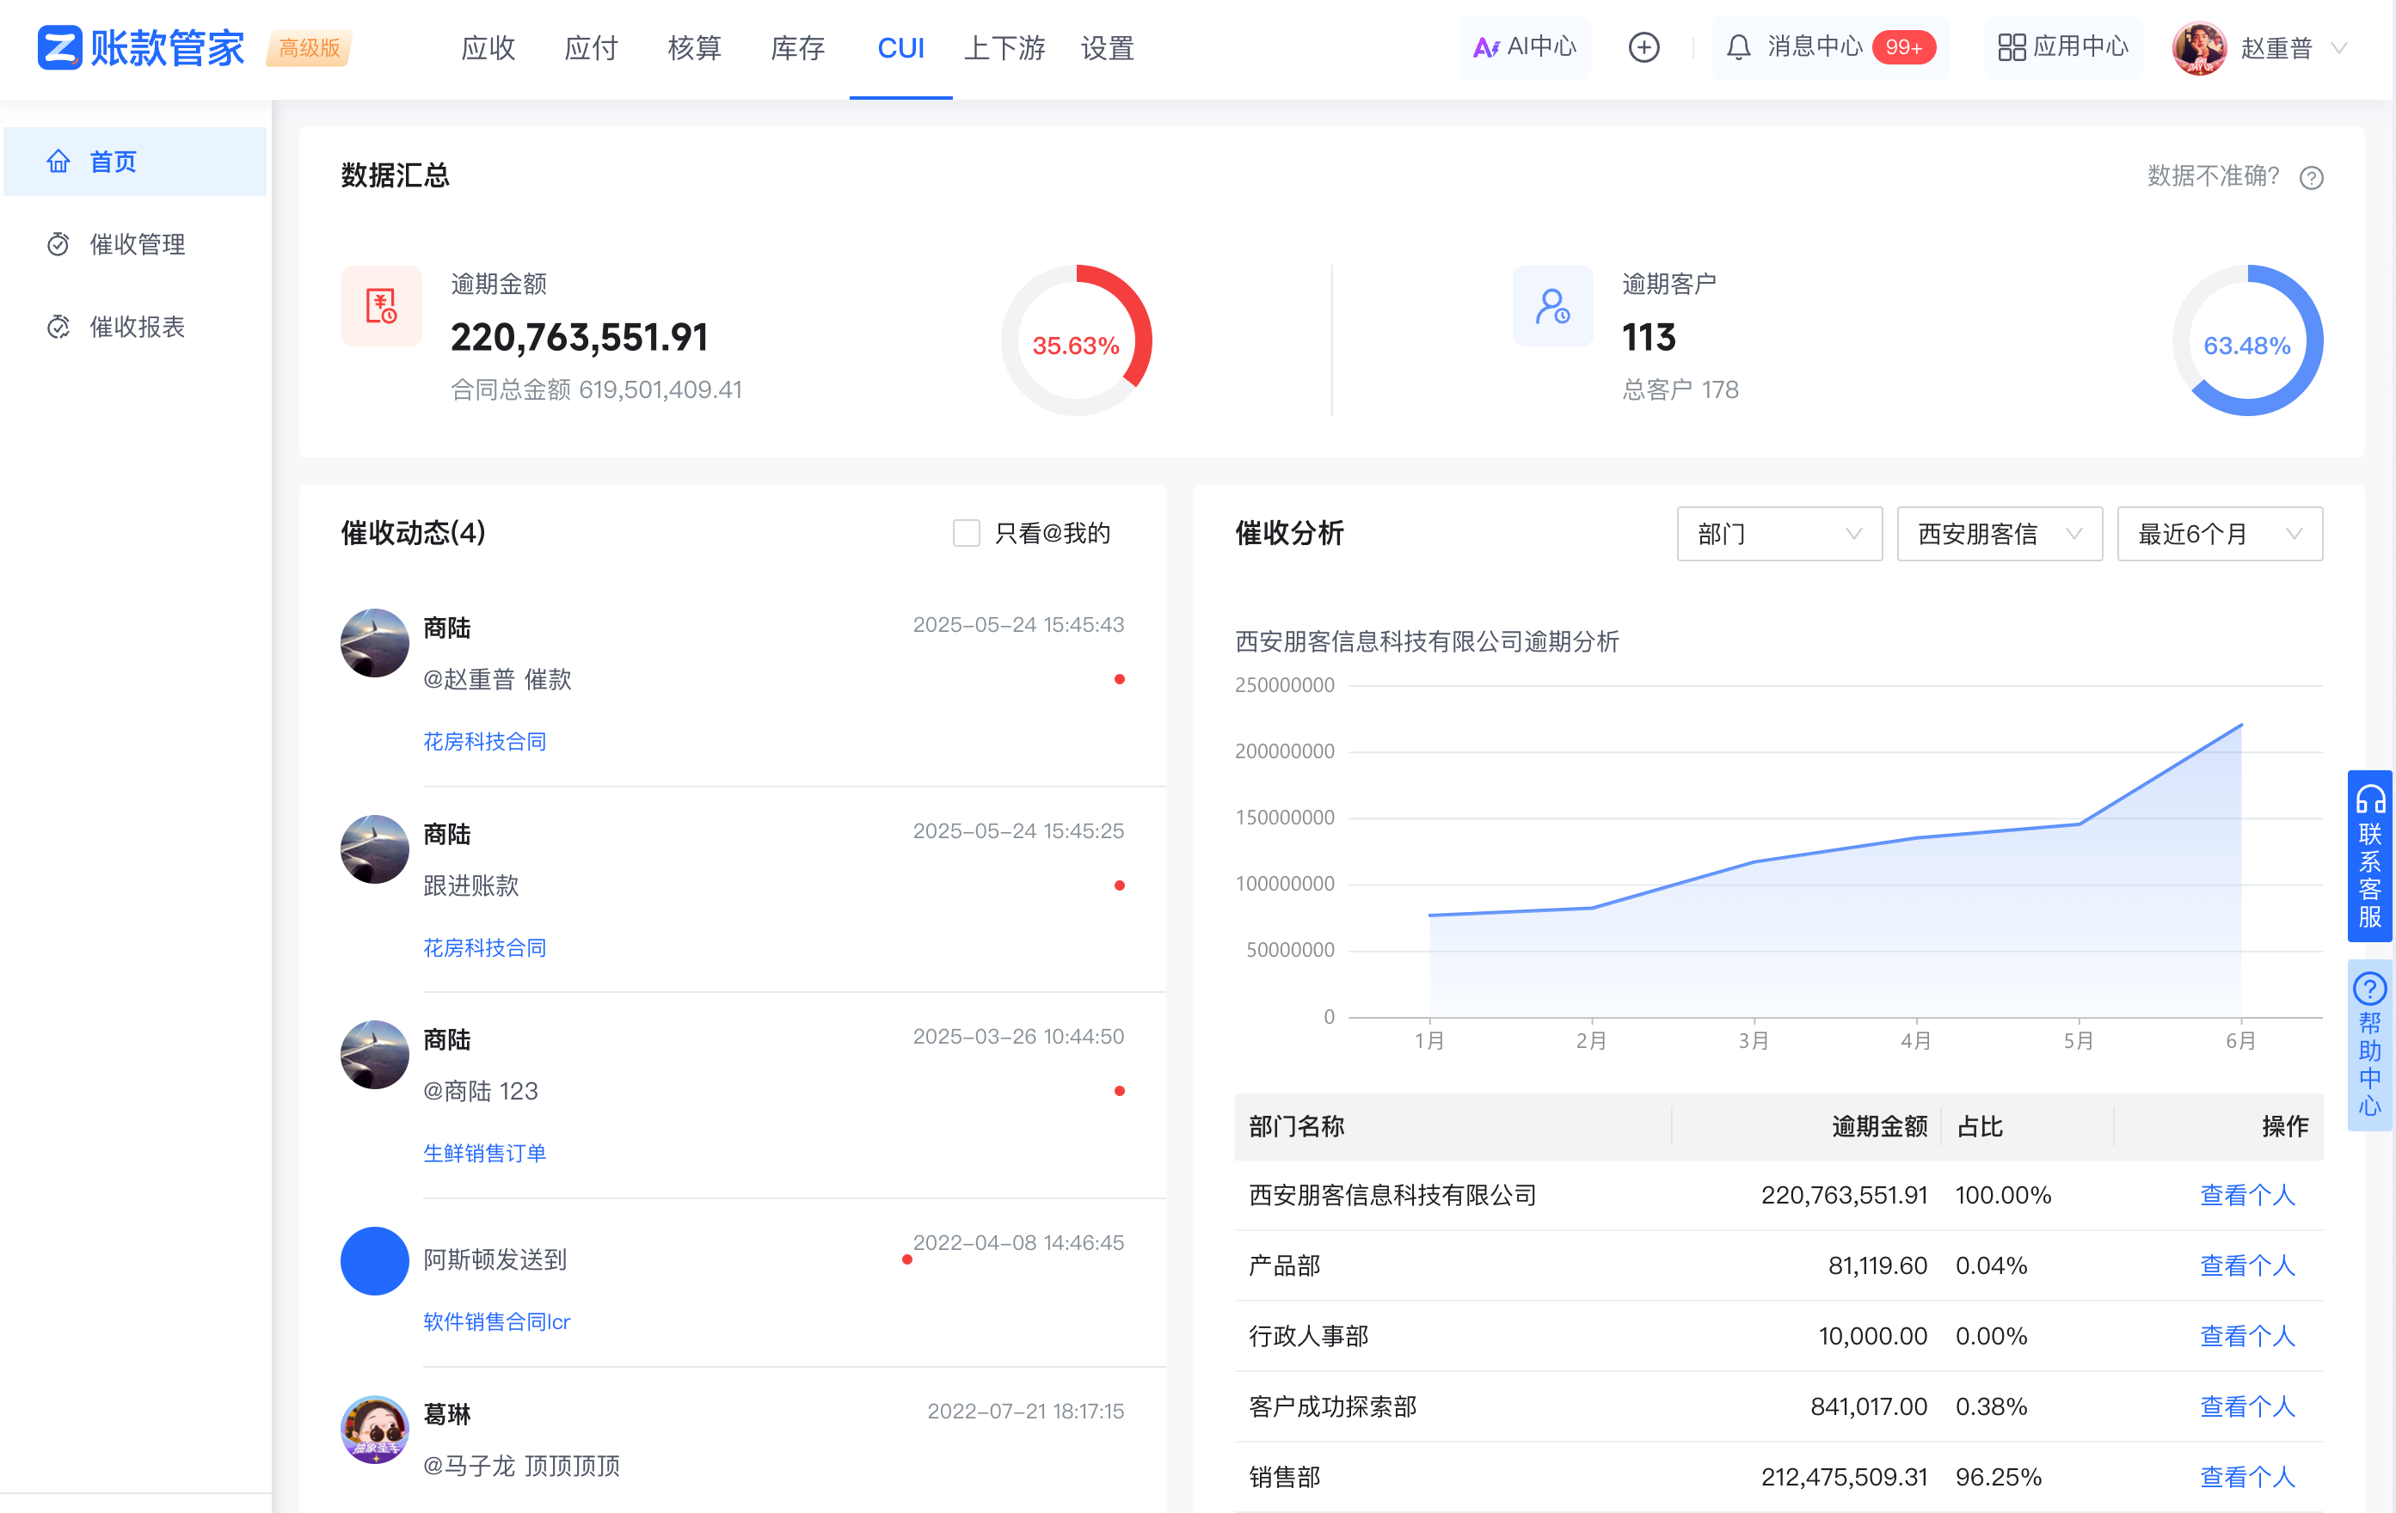The image size is (2396, 1513).
Task: Click the 99+ message badge
Action: 1902,48
